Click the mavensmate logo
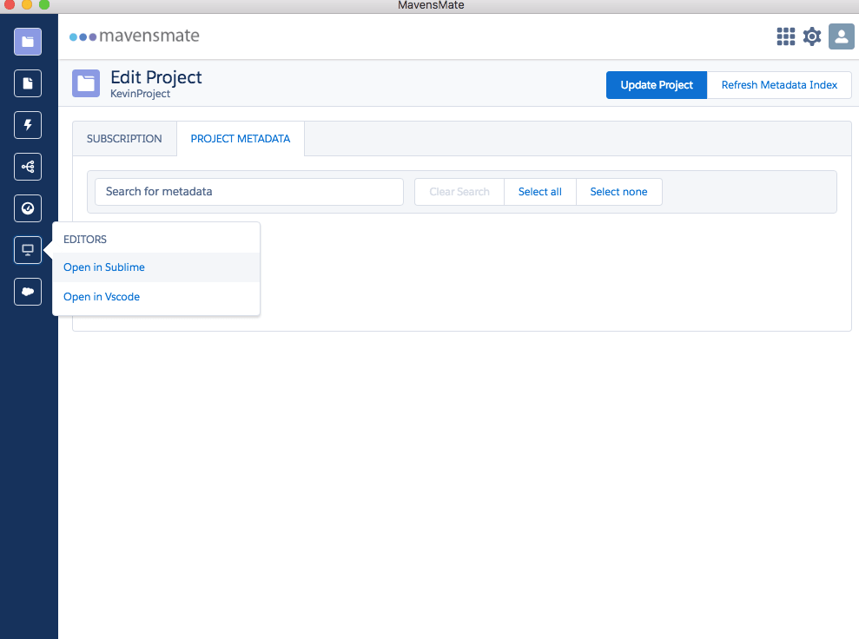Image resolution: width=859 pixels, height=639 pixels. pyautogui.click(x=135, y=36)
